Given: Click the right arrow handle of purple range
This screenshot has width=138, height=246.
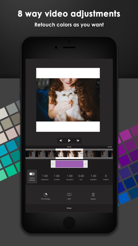Looking at the screenshot, I should 86,164.
